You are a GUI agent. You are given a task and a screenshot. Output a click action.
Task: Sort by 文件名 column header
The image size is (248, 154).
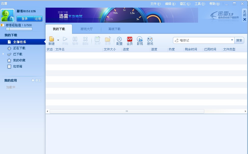60,49
